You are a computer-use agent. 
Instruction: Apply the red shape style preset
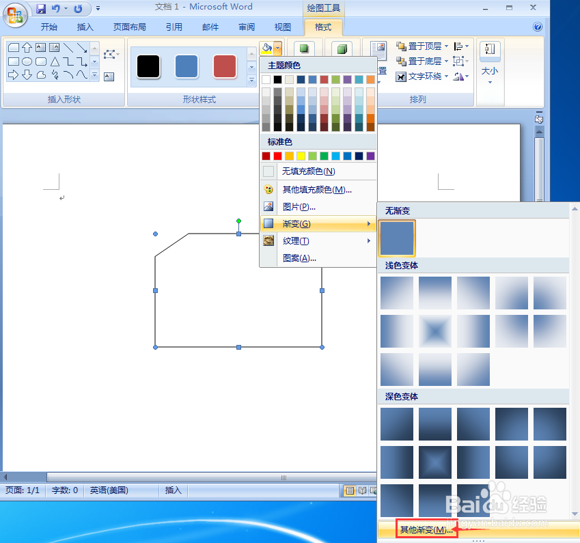(x=225, y=67)
